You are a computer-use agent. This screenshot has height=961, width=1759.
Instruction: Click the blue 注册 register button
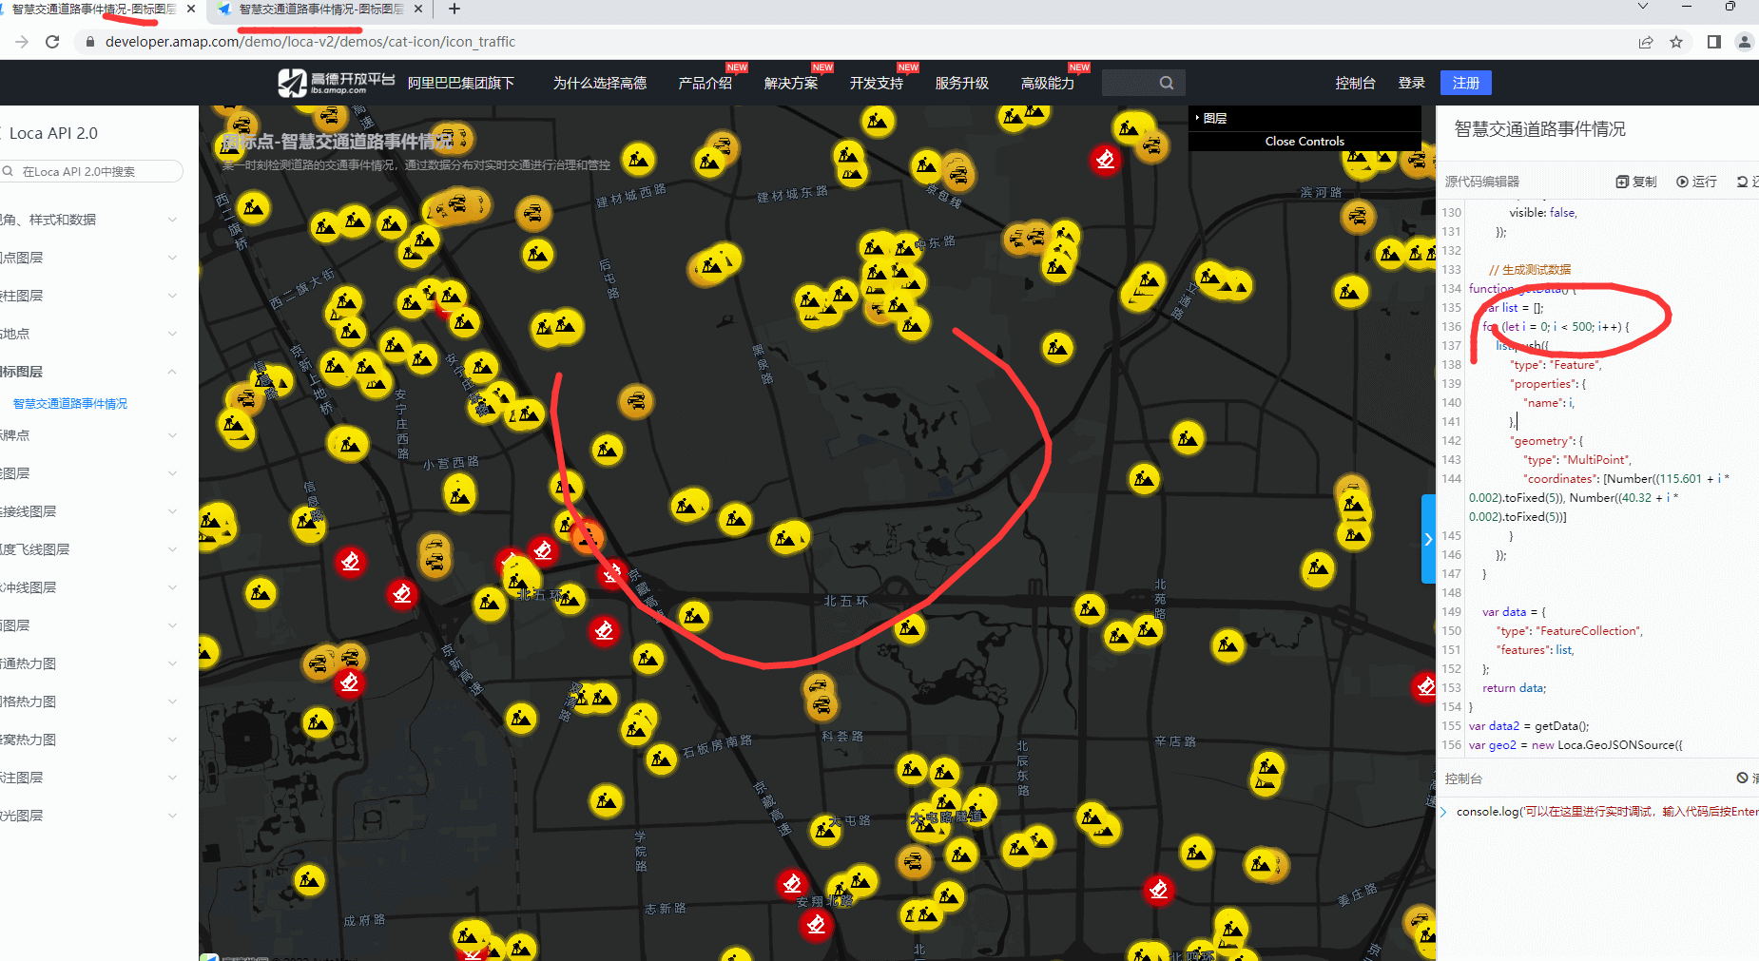[1465, 83]
